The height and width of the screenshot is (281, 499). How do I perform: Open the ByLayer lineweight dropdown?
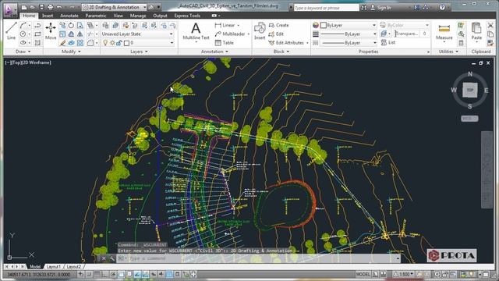pyautogui.click(x=349, y=34)
